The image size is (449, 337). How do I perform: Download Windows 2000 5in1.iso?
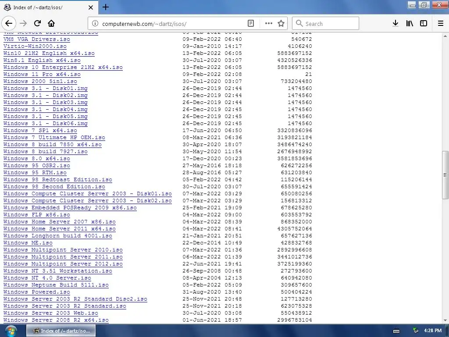[x=40, y=81]
